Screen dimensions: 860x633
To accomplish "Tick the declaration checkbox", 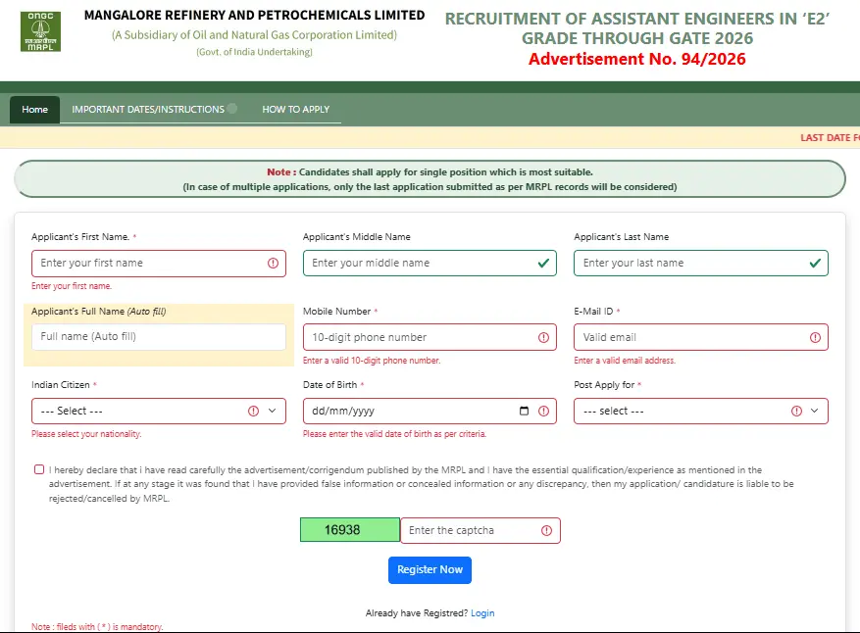I will click(x=39, y=469).
